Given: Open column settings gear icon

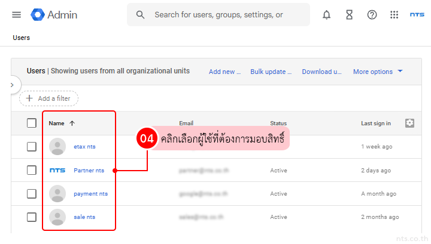Looking at the screenshot, I should point(409,123).
